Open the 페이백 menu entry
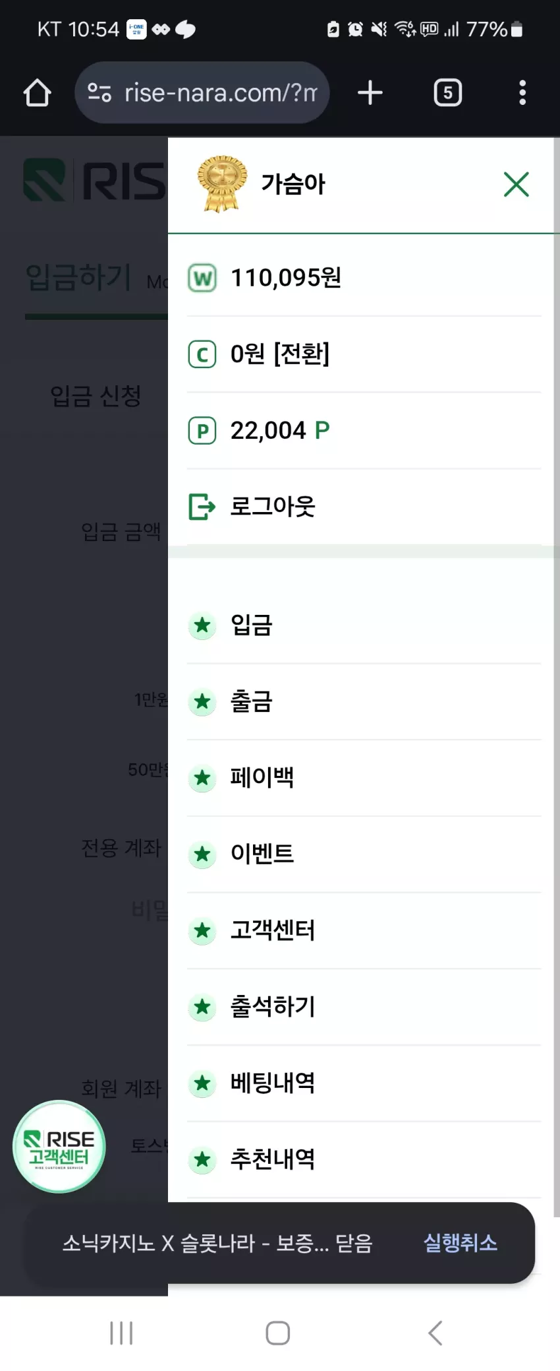Screen dimensions: 560x1371 364,778
